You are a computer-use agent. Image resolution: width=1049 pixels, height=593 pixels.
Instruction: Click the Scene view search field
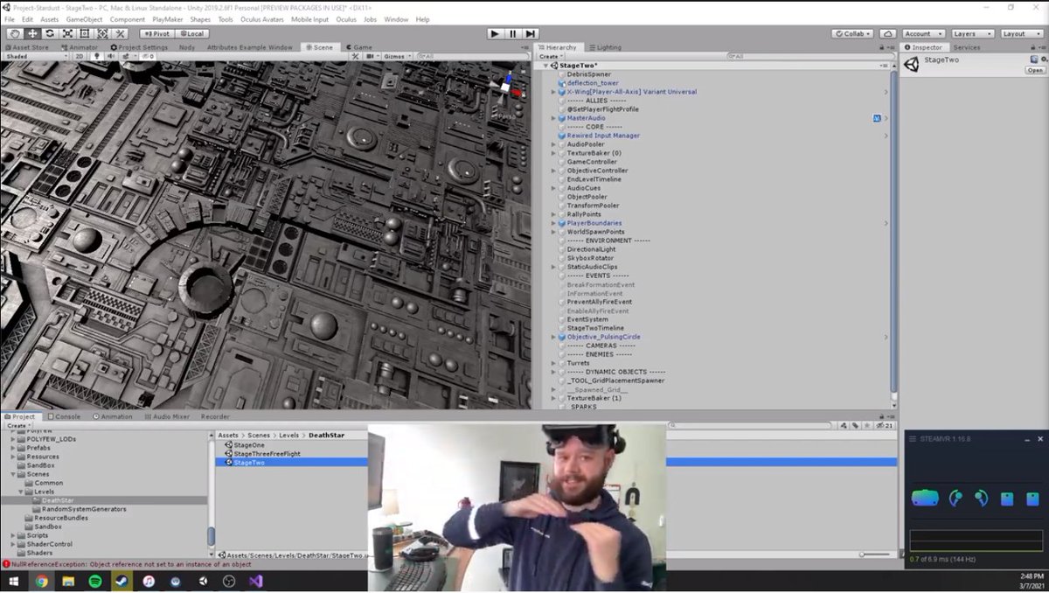click(472, 56)
